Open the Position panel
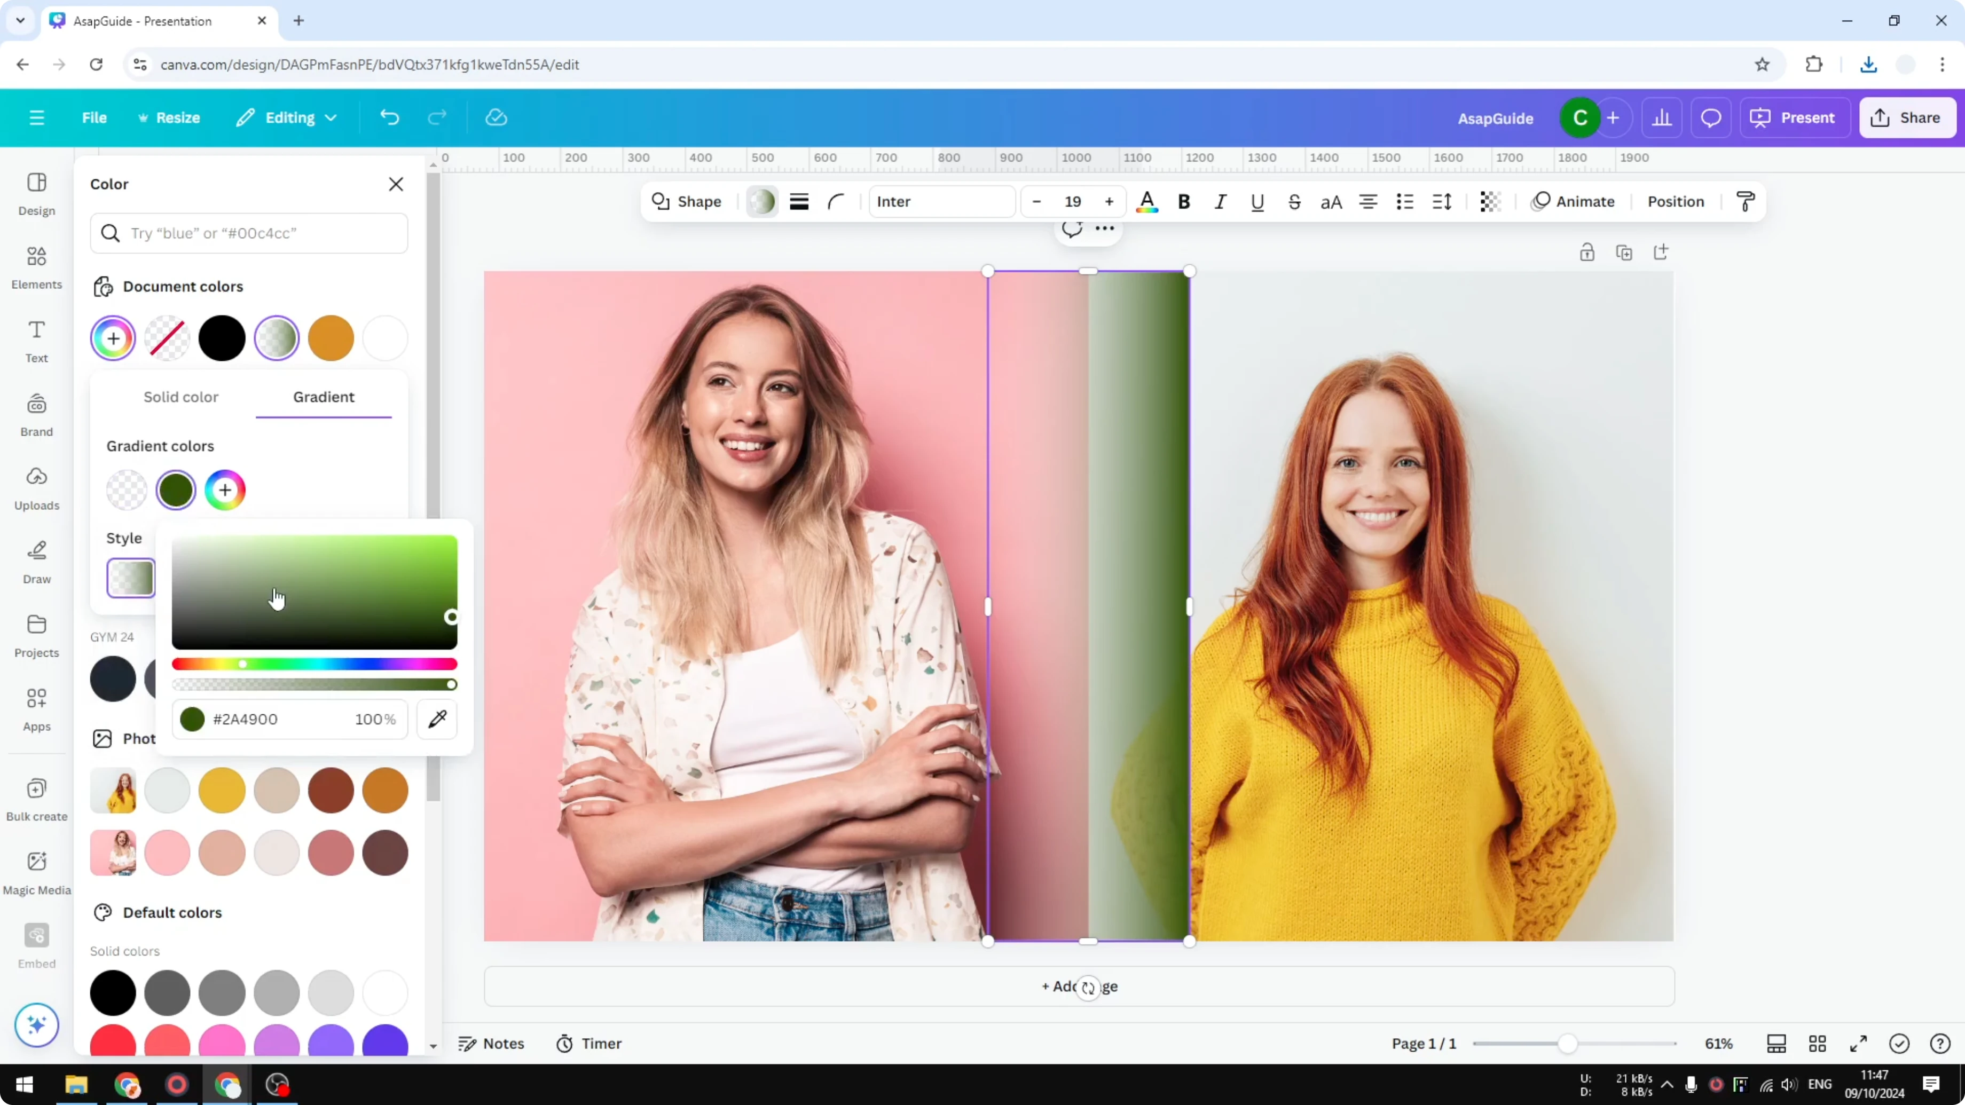Image resolution: width=1965 pixels, height=1105 pixels. [x=1676, y=201]
